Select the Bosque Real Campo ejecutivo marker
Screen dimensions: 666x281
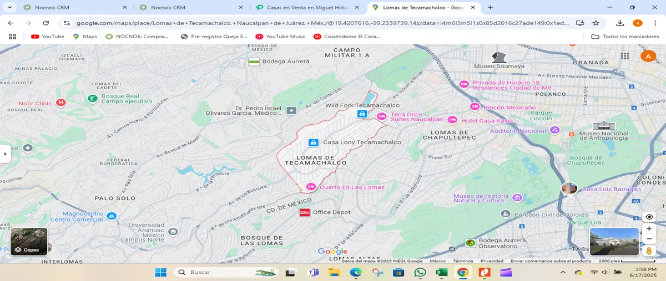(92, 99)
